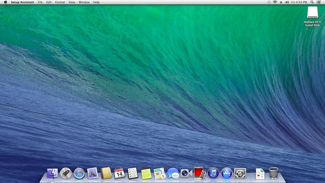Image resolution: width=325 pixels, height=183 pixels.
Task: Open yellow Notes app icon
Action: [x=146, y=173]
